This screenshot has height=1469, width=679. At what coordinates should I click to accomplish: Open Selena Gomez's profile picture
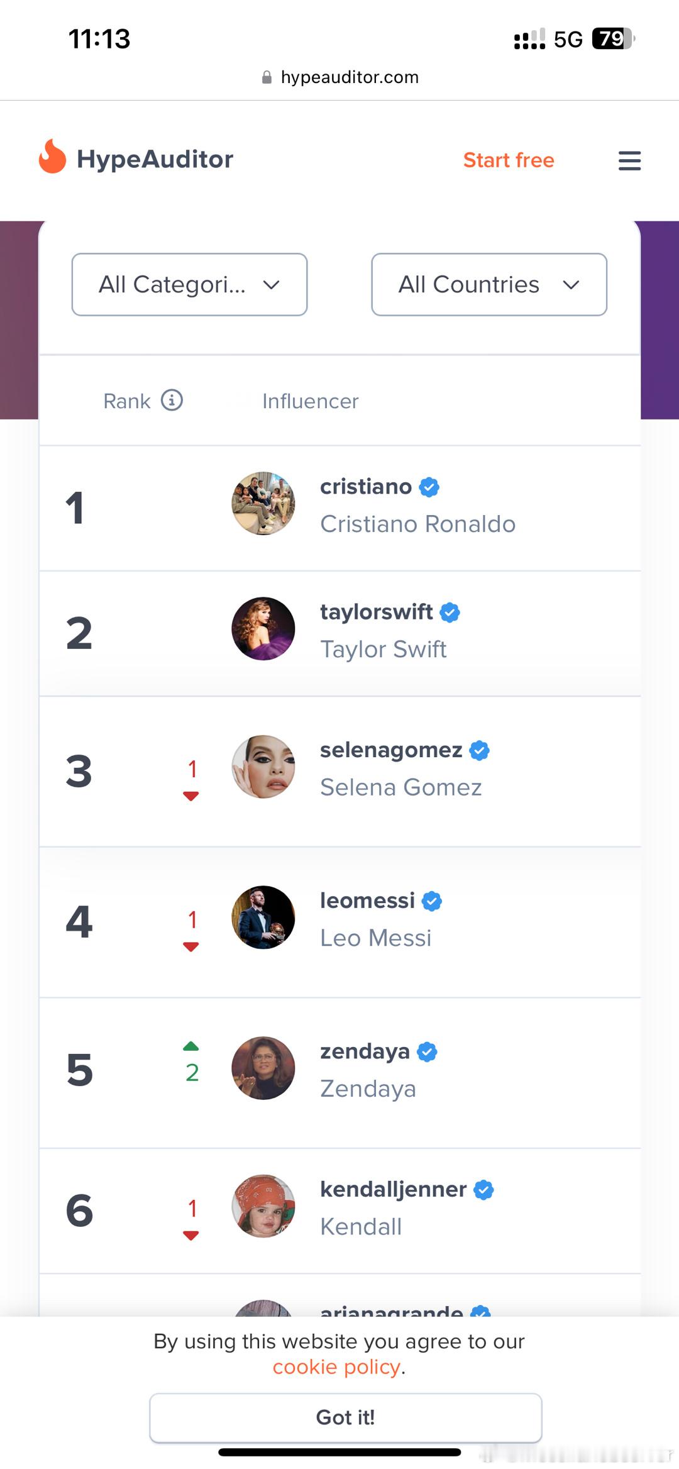pyautogui.click(x=263, y=767)
